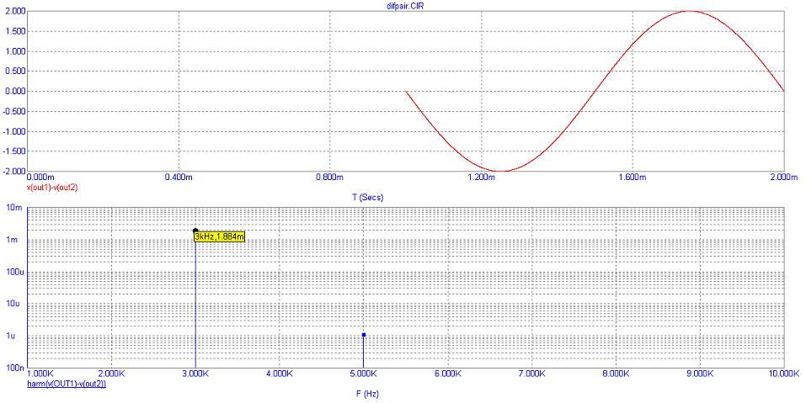Select the 5kHz harmonic marker point

coord(364,335)
